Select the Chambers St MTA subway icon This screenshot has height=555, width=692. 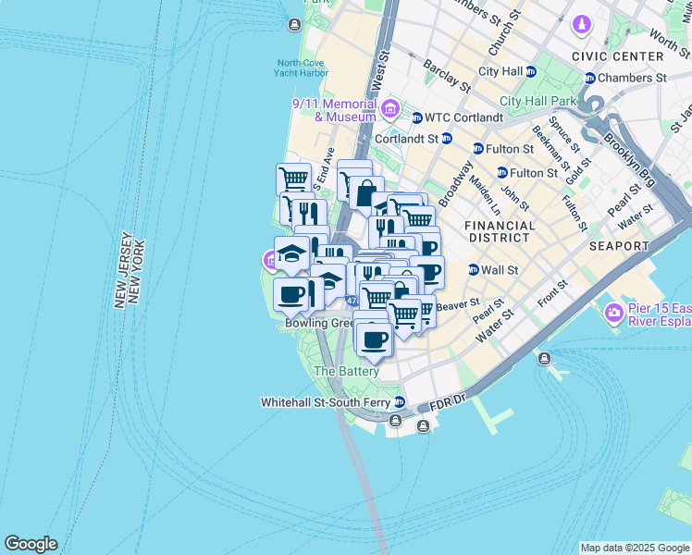[x=590, y=79]
